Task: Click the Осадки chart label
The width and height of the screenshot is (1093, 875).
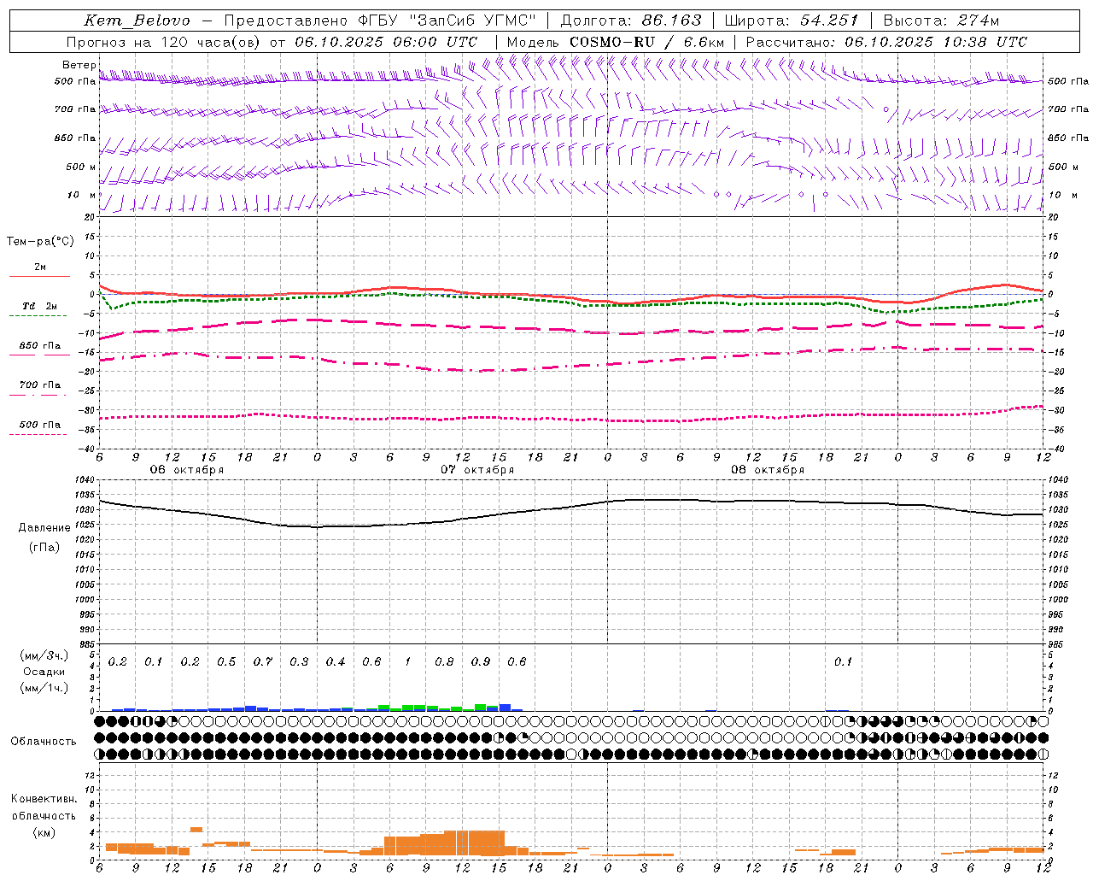Action: coord(44,672)
